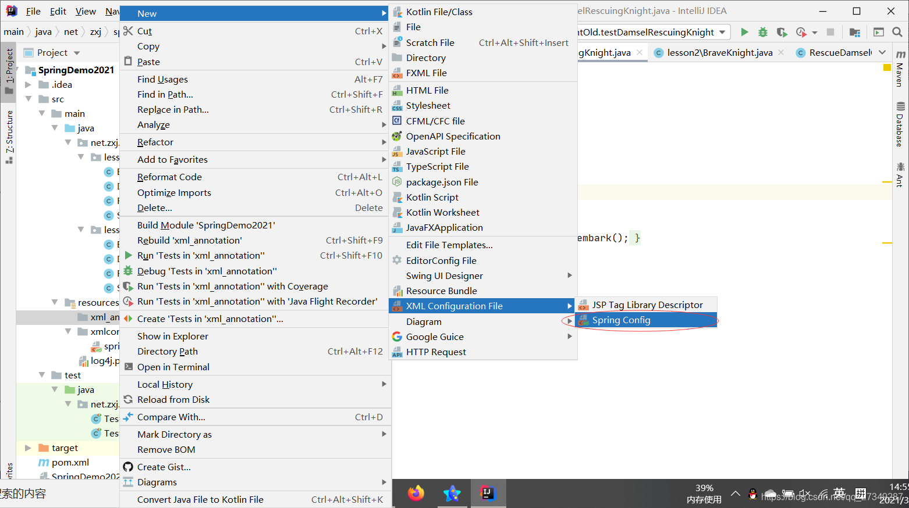
Task: Click the OpenAPI Specification icon
Action: pyautogui.click(x=397, y=136)
